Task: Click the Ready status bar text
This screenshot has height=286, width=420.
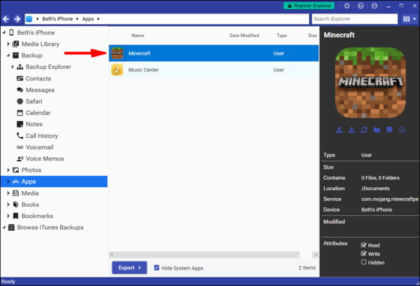Action: tap(8, 282)
